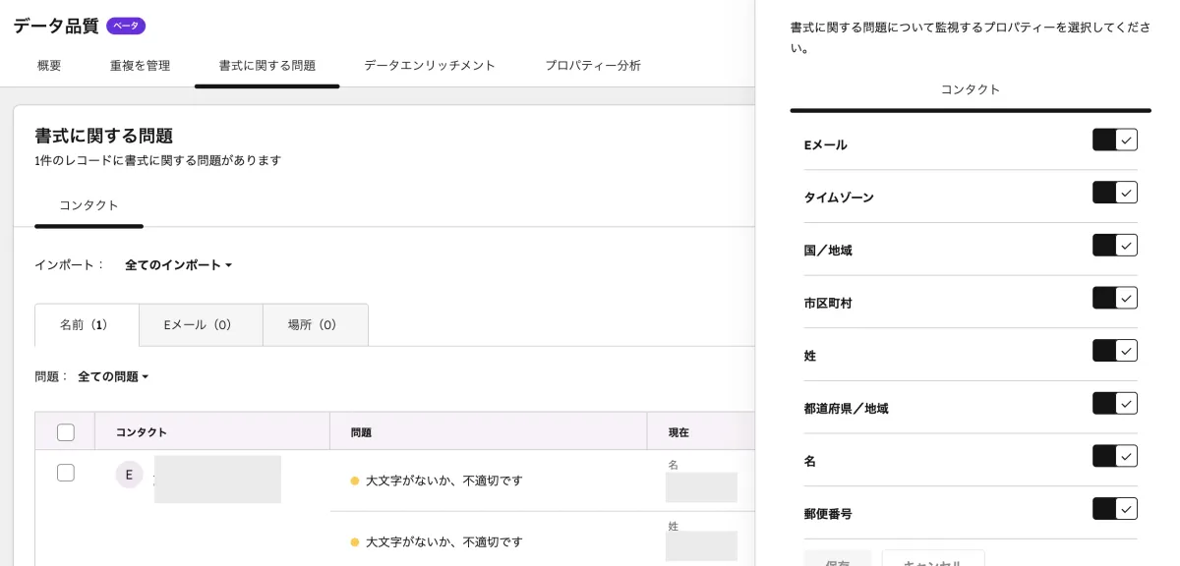The height and width of the screenshot is (566, 1180).
Task: Turn off the 名 property toggle
Action: [x=1114, y=456]
